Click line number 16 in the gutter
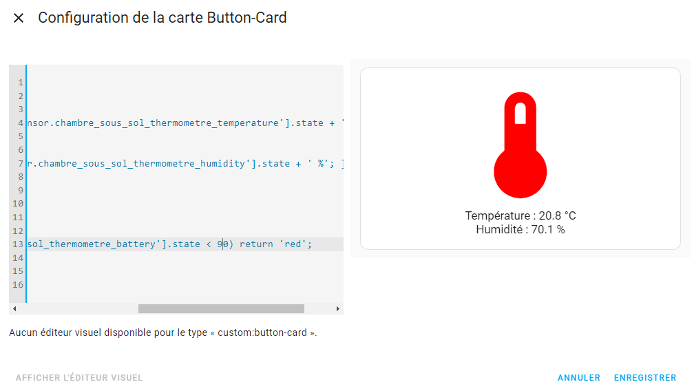The height and width of the screenshot is (391, 694). [19, 285]
